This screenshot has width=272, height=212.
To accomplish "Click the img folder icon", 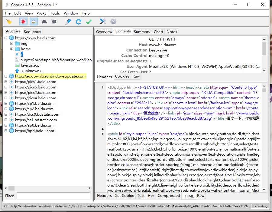I will point(17,43).
